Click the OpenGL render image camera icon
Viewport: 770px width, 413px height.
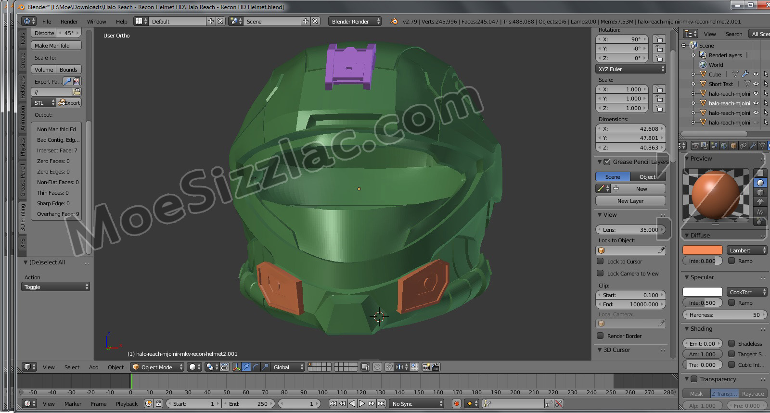[426, 367]
